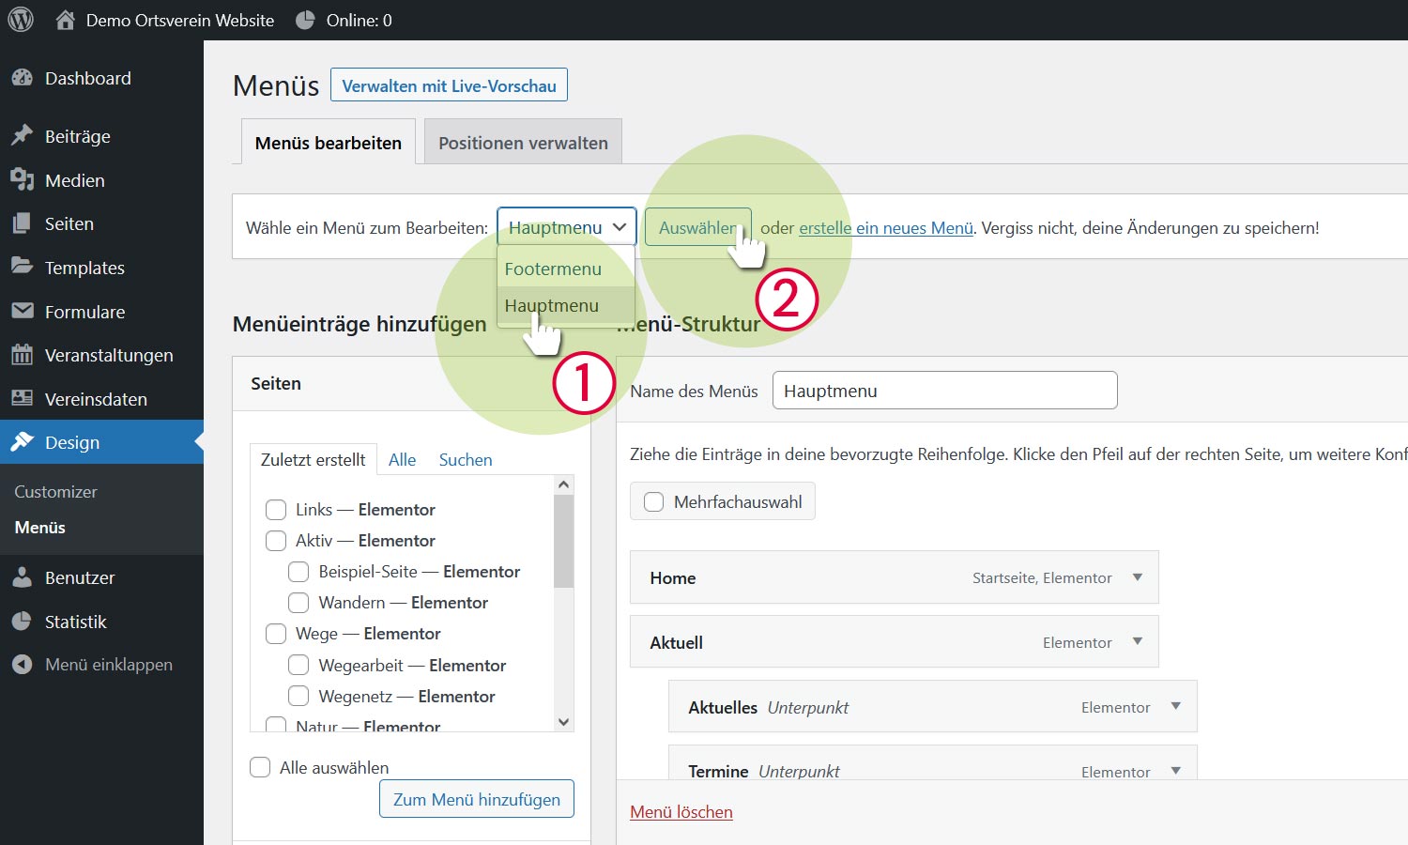Screen dimensions: 1408x845
Task: Click the Aktuell menu item bar
Action: pos(895,642)
